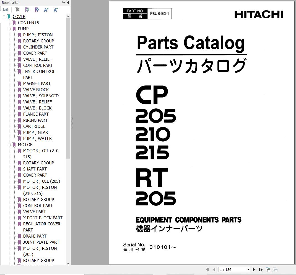This screenshot has height=275, width=296.
Task: Open the MOTOR ; OIL (205) bookmark
Action: (41, 181)
